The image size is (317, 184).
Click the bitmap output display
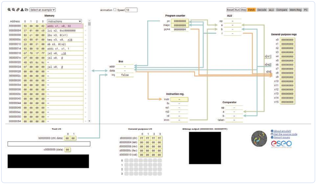pos(205,148)
